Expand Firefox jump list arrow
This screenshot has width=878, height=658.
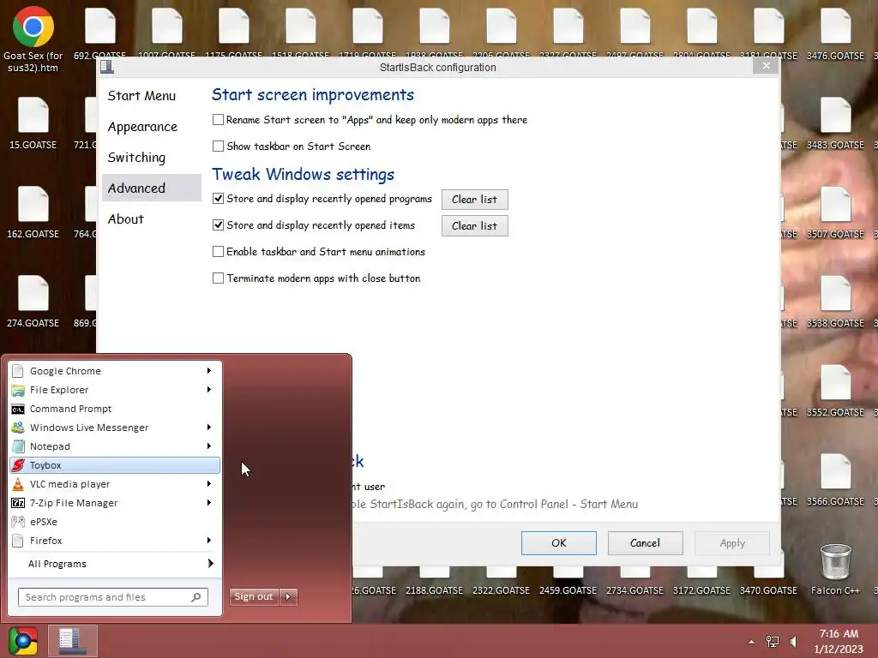209,540
